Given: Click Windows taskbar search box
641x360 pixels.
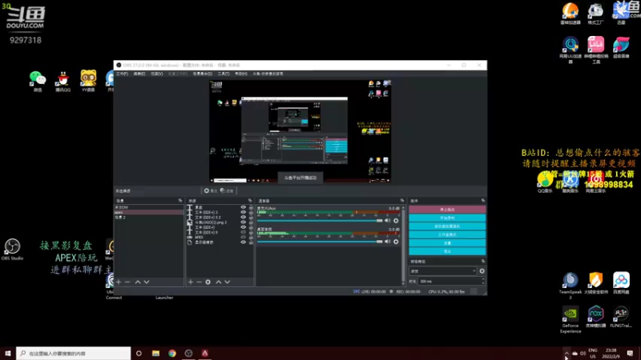Looking at the screenshot, I should pos(74,353).
